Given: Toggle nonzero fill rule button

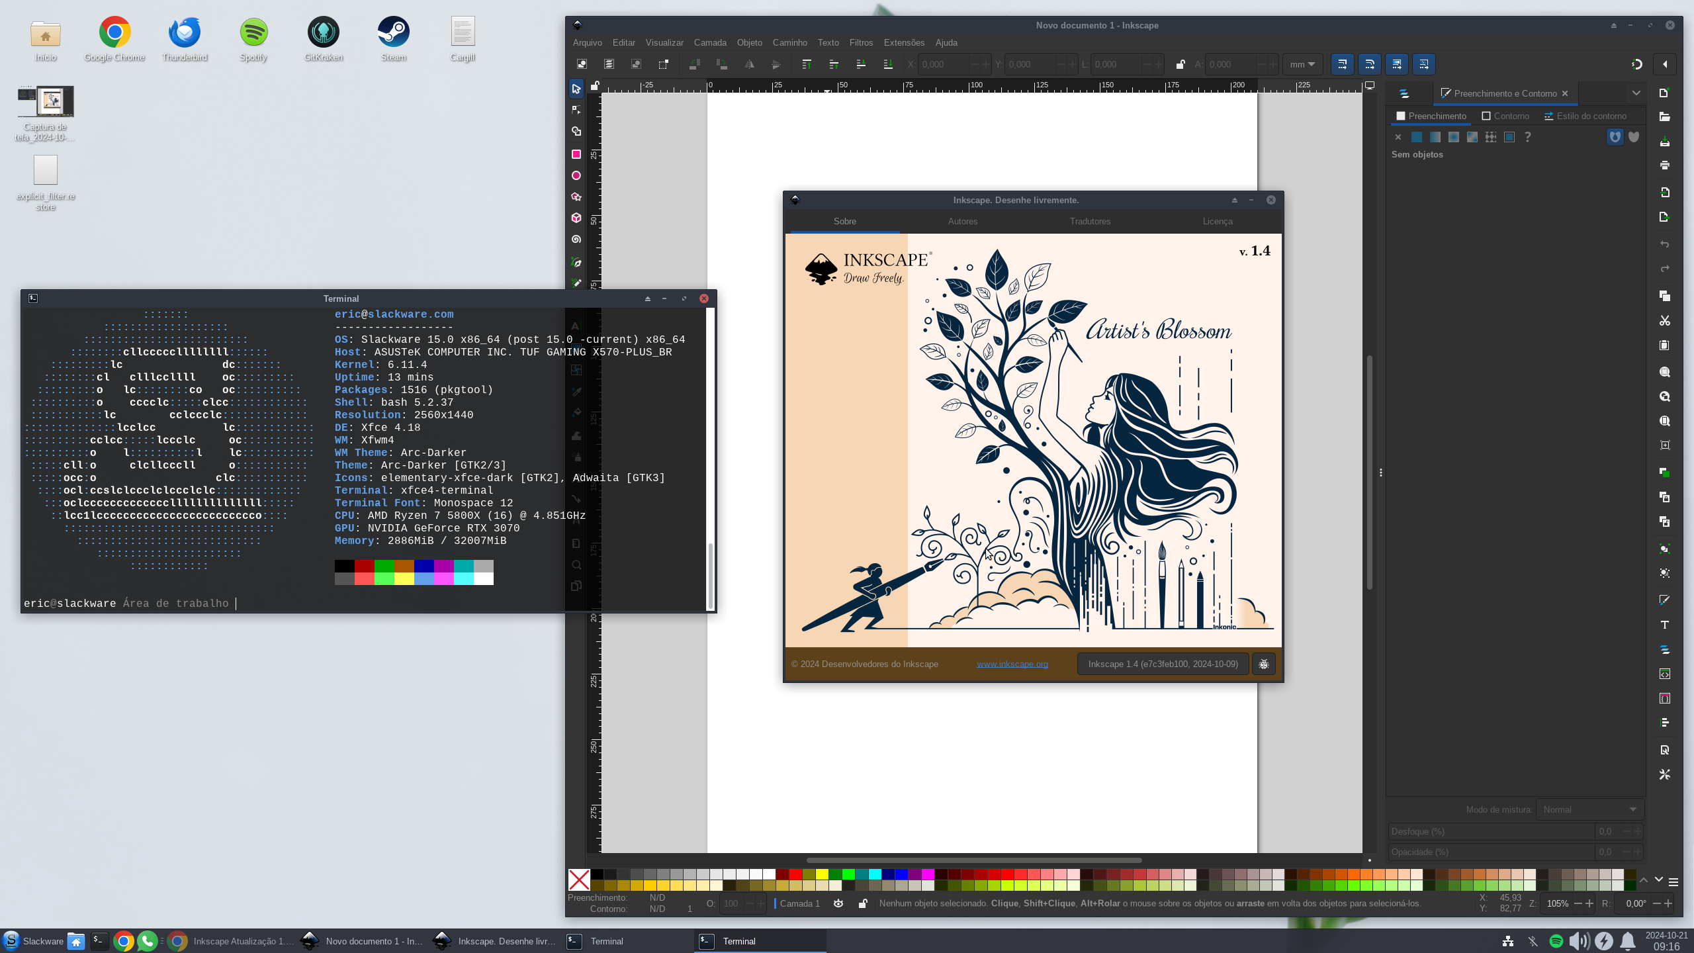Looking at the screenshot, I should [x=1634, y=137].
